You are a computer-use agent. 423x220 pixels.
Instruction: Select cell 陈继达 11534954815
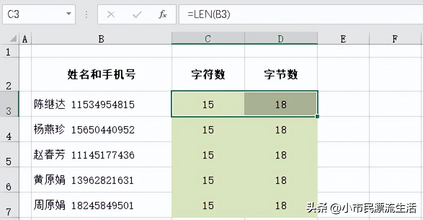point(102,104)
